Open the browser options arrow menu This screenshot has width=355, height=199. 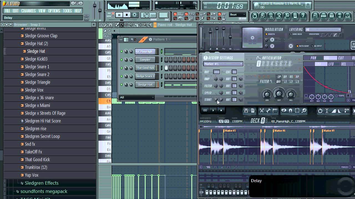click(2, 25)
